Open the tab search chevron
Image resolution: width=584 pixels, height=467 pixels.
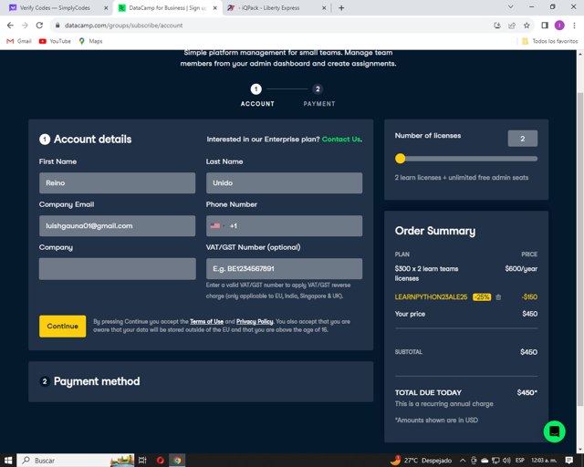click(511, 6)
